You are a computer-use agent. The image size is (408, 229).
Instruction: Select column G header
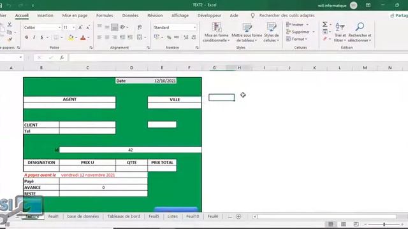click(214, 68)
